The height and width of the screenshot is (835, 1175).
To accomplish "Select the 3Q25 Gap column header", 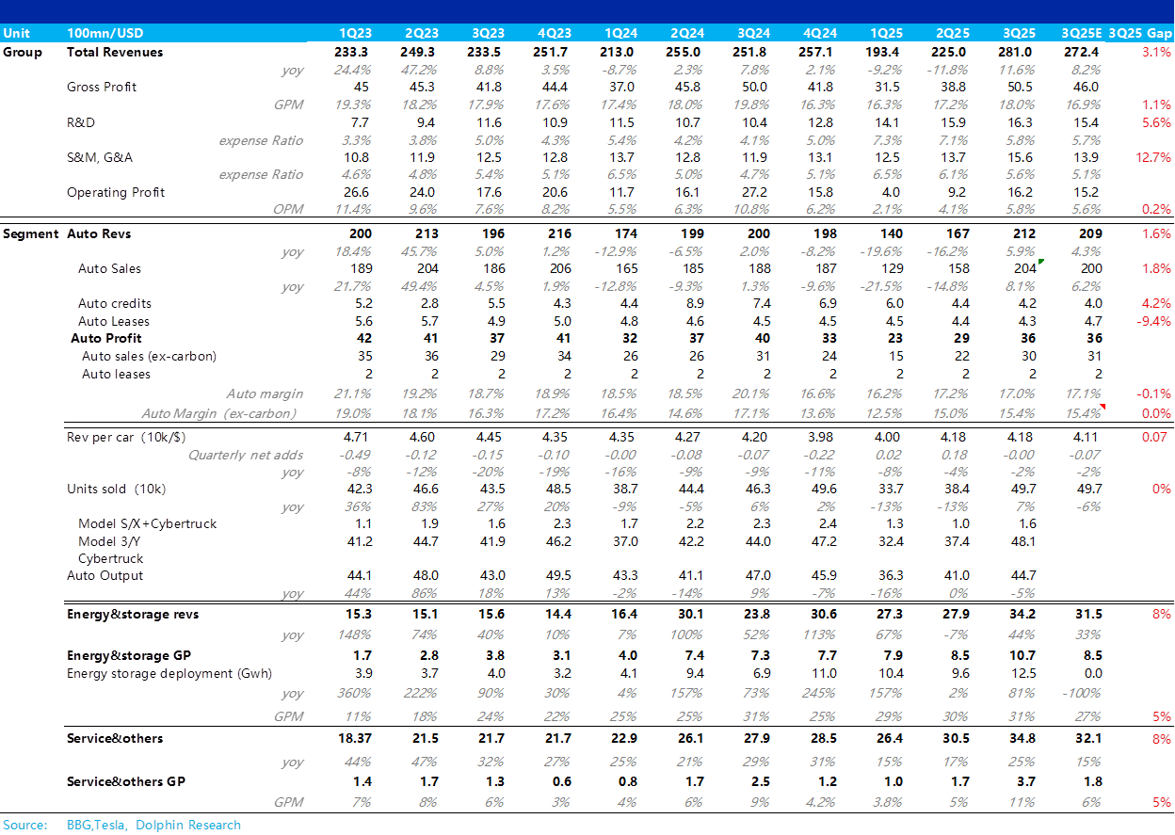I will [1140, 33].
